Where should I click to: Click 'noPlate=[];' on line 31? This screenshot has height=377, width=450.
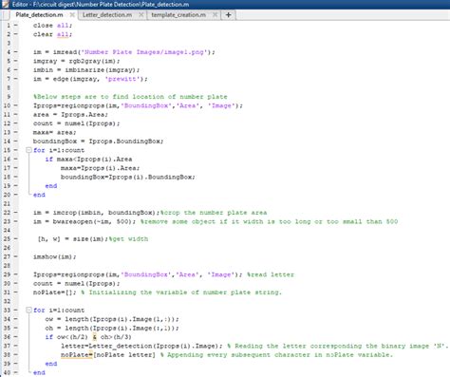pyautogui.click(x=55, y=292)
